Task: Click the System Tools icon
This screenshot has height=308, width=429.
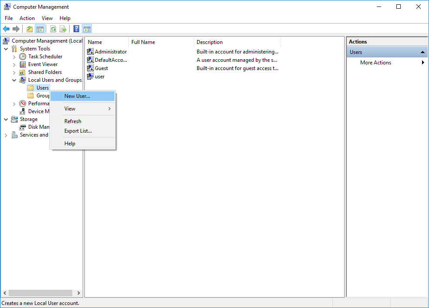Action: (x=14, y=49)
